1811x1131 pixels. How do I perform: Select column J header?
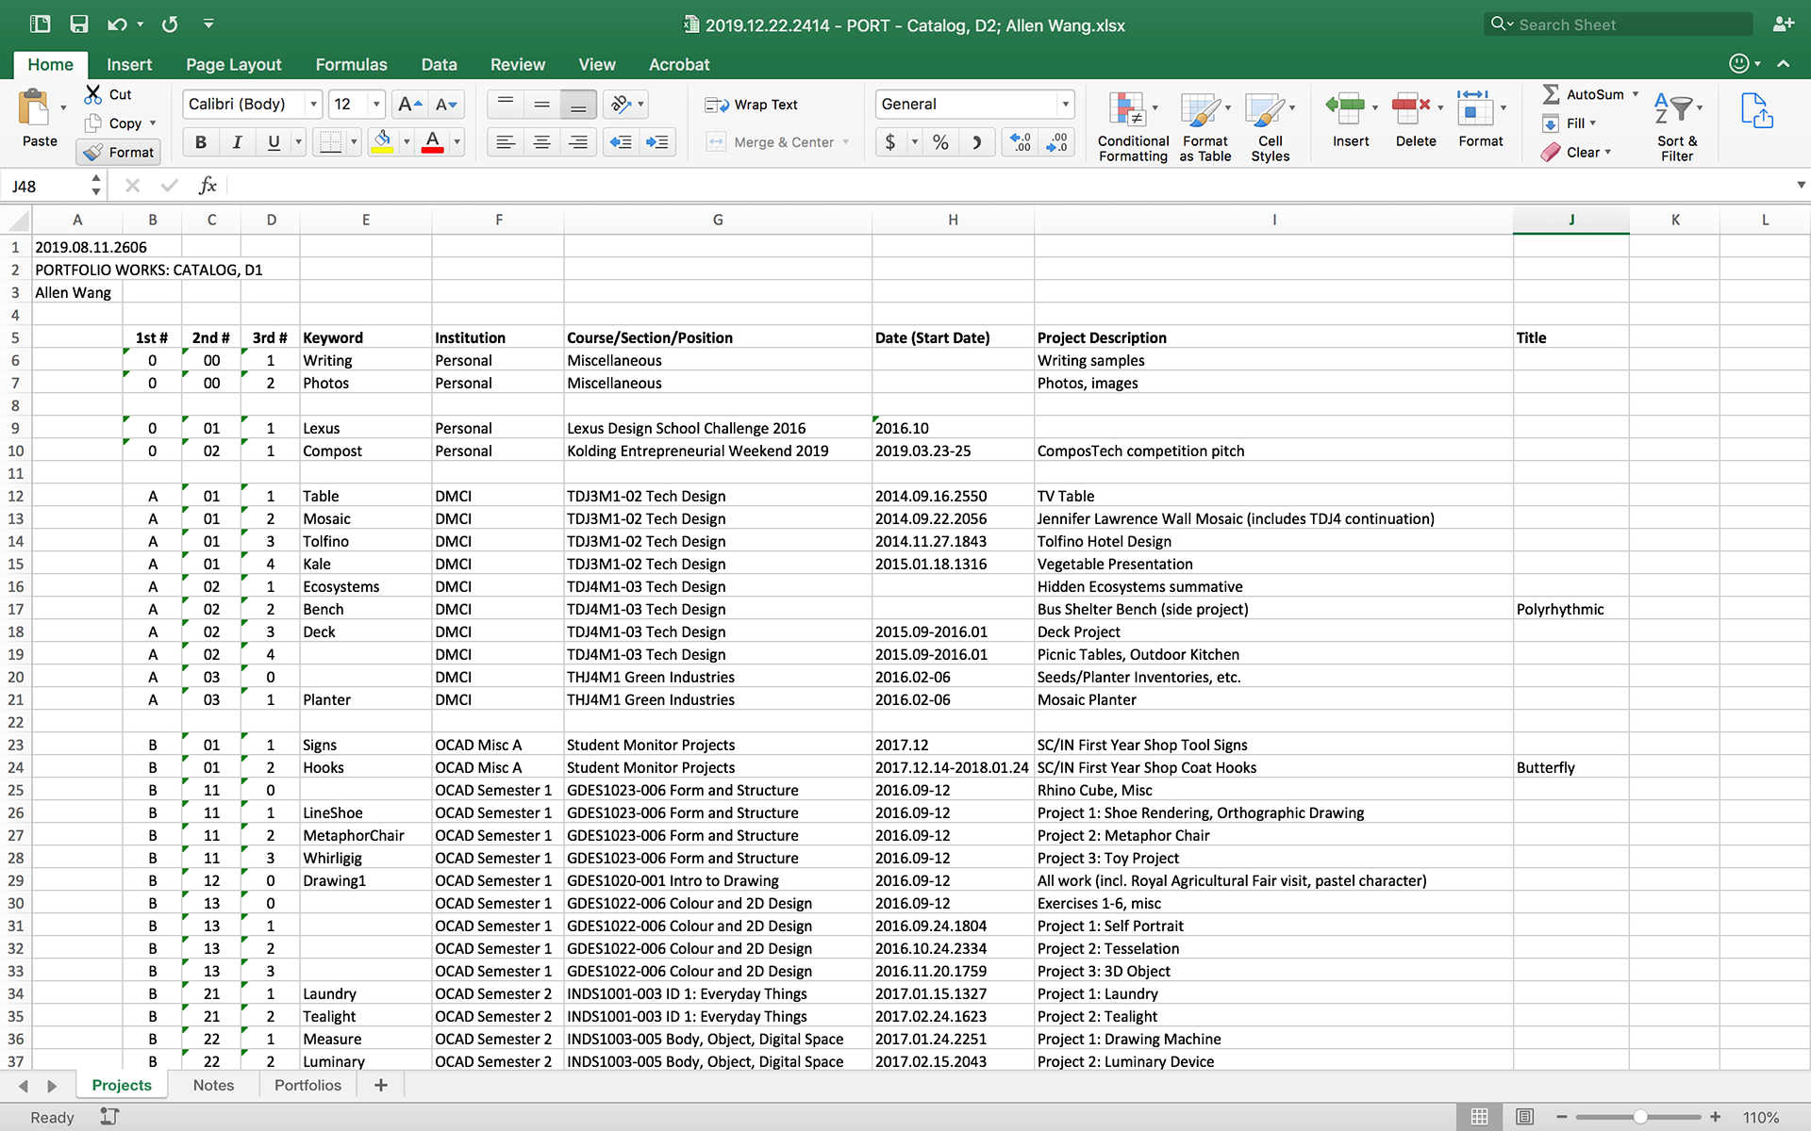pos(1570,220)
